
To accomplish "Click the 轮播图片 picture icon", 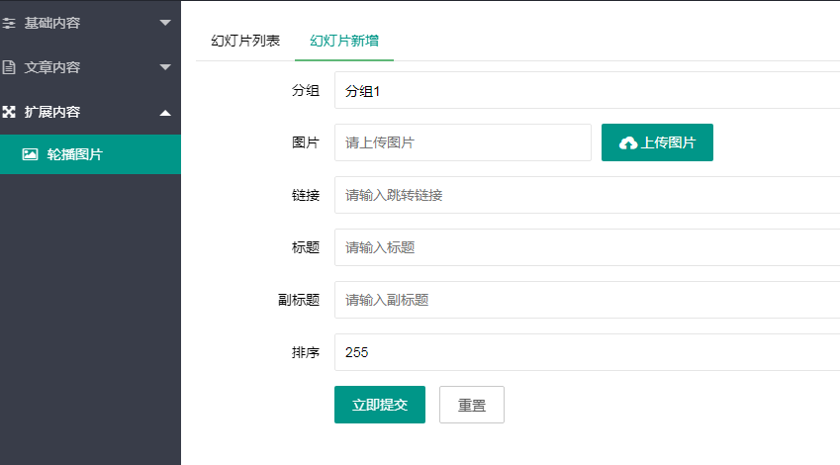I will tap(30, 154).
